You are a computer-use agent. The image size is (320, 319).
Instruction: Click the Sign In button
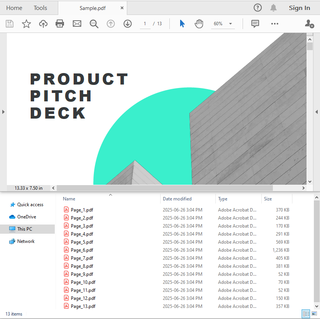(299, 8)
